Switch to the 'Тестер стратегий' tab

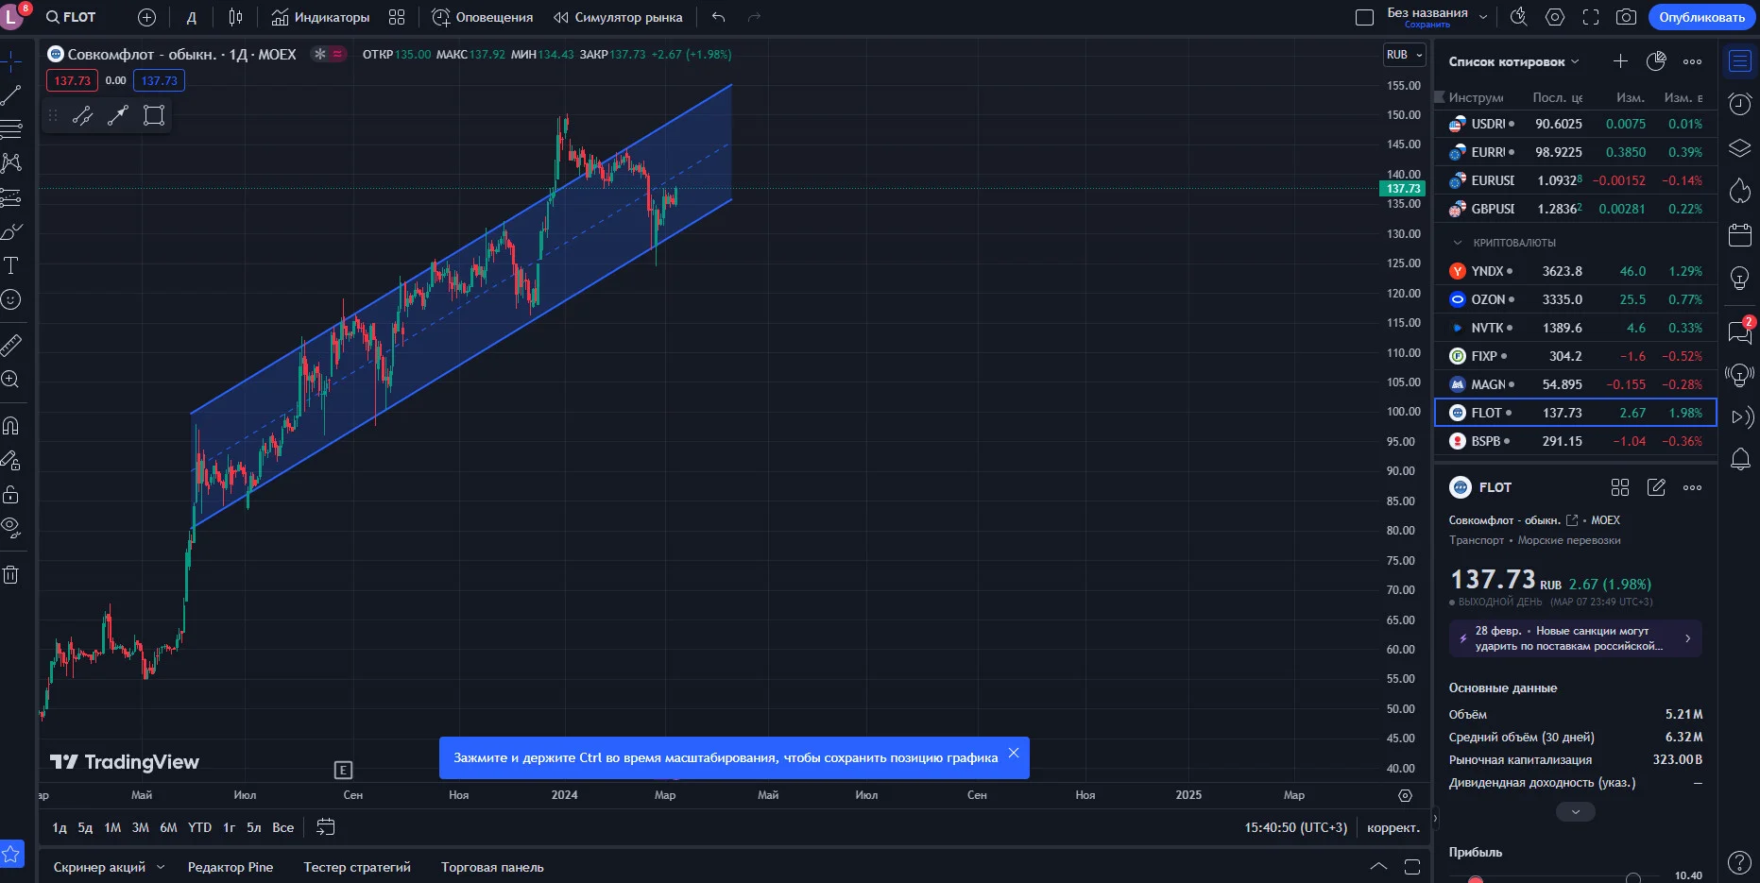click(357, 867)
